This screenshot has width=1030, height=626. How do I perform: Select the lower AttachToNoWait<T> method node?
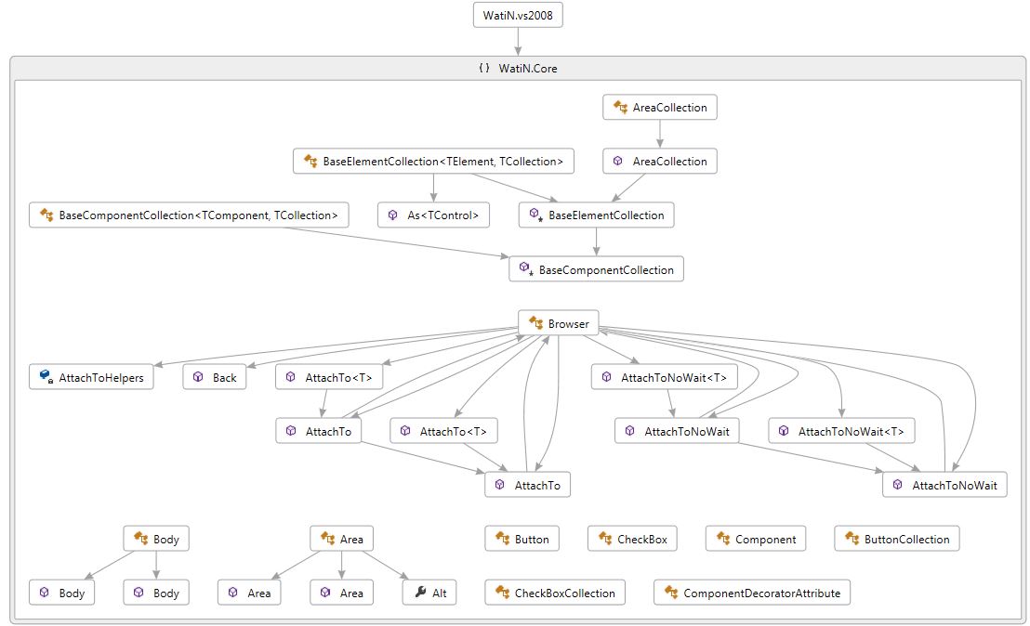[x=841, y=431]
